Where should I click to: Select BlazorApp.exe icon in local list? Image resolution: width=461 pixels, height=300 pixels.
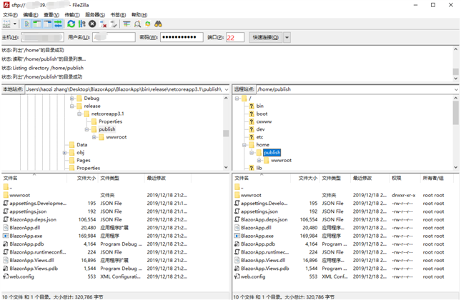click(6, 236)
